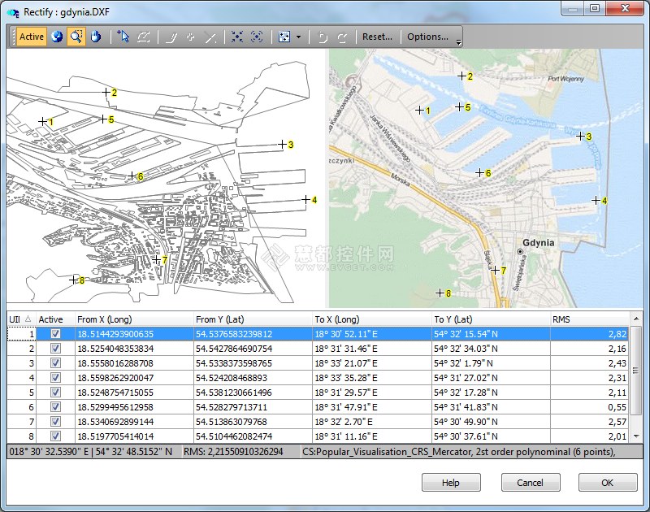Uncheck the Active checkbox for point 1
This screenshot has height=512, width=650.
coord(55,334)
